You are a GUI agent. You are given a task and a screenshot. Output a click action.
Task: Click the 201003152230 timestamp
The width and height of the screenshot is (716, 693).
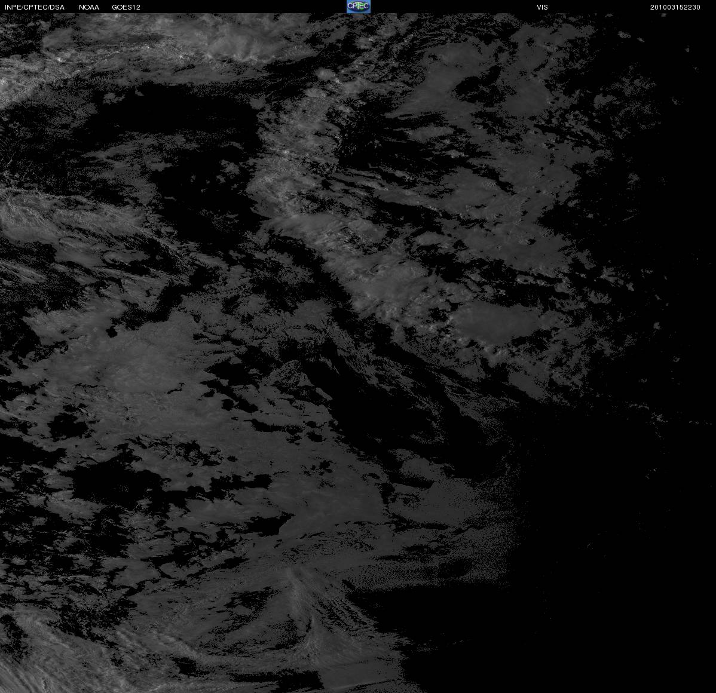click(x=675, y=7)
